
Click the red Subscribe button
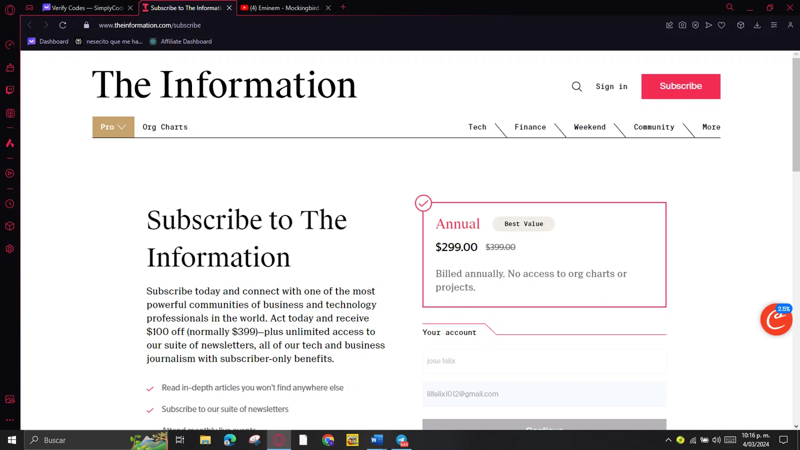click(x=681, y=86)
